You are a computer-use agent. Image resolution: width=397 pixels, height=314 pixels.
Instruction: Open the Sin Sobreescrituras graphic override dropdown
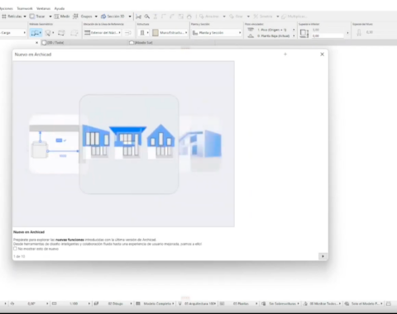click(x=284, y=303)
